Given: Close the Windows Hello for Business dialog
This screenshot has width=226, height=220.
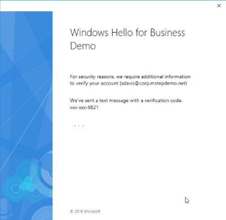Looking at the screenshot, I should (x=219, y=6).
